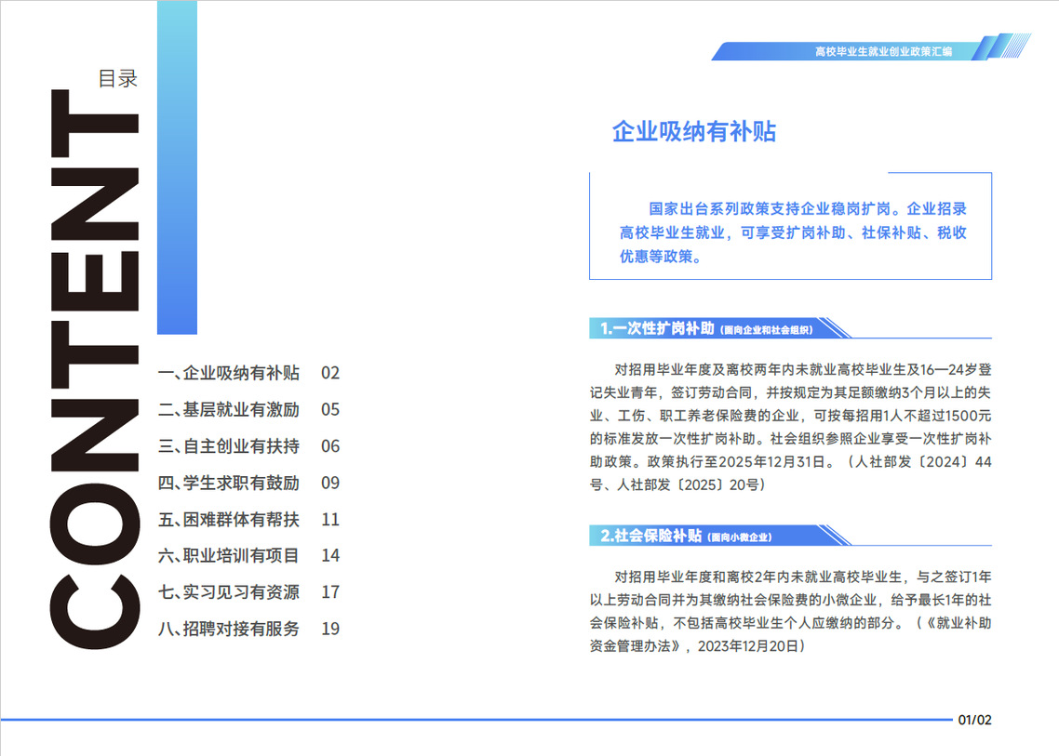Navigate to 七、实习见习有资源 entry
The width and height of the screenshot is (1059, 756).
229,592
